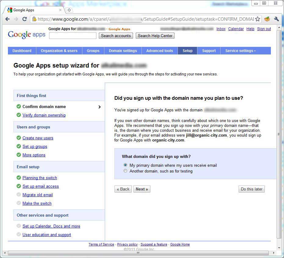The width and height of the screenshot is (284, 258).
Task: Open Make the switch link
Action: 37,203
